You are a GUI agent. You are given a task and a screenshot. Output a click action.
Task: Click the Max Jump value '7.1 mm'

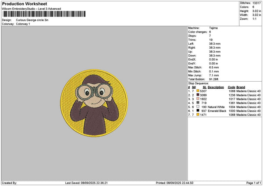(214, 75)
